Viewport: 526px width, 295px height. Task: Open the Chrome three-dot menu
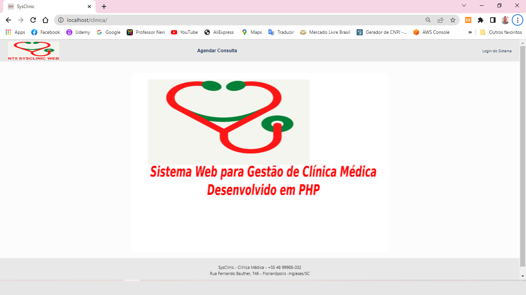(518, 20)
